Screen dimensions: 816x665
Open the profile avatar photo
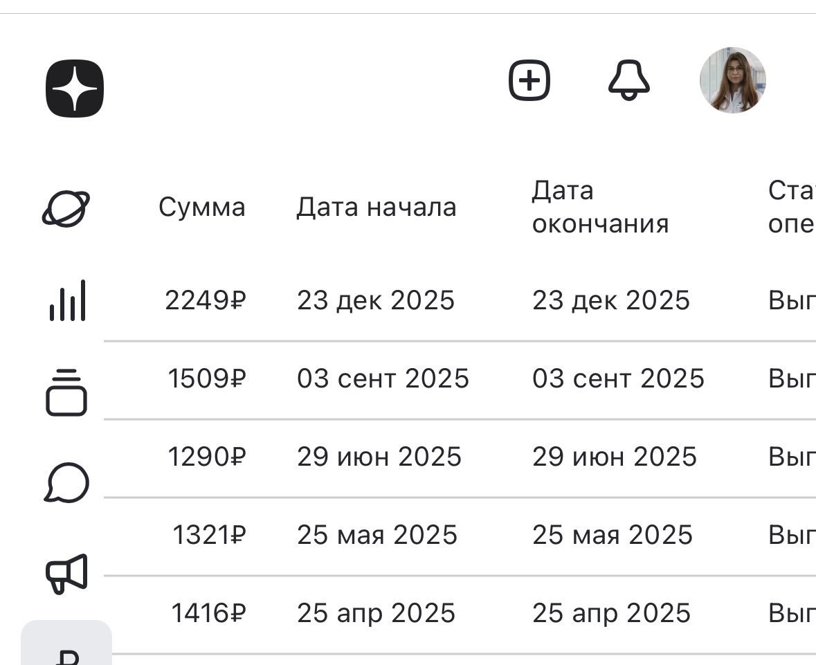click(734, 80)
